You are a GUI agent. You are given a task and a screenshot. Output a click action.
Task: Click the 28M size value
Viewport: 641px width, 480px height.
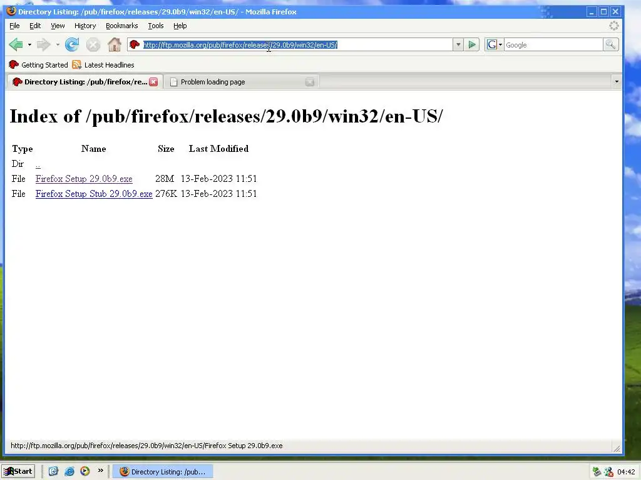point(165,179)
